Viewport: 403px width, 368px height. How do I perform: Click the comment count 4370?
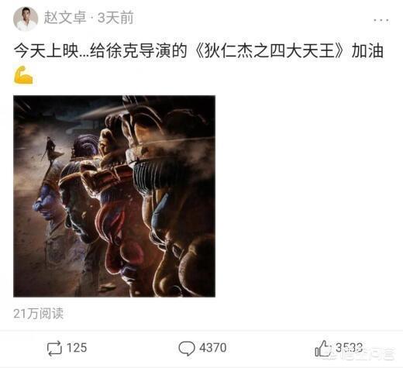[x=213, y=348]
